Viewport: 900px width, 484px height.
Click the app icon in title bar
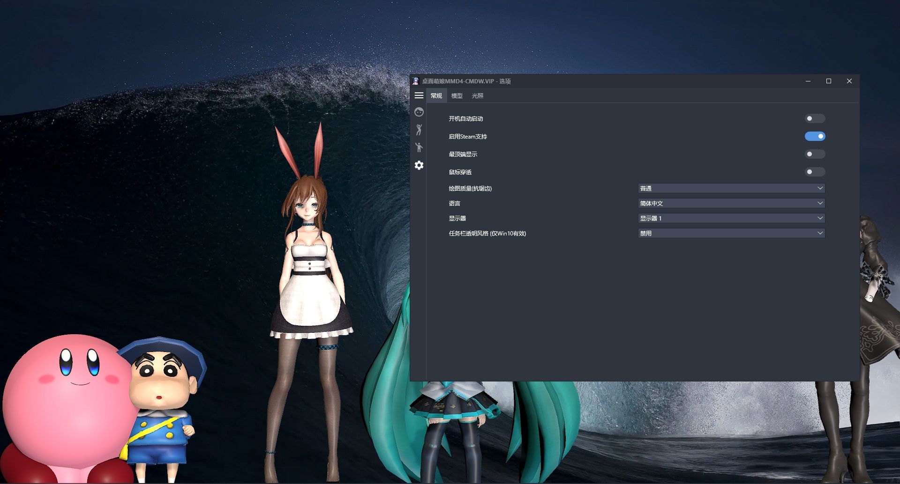(x=415, y=81)
